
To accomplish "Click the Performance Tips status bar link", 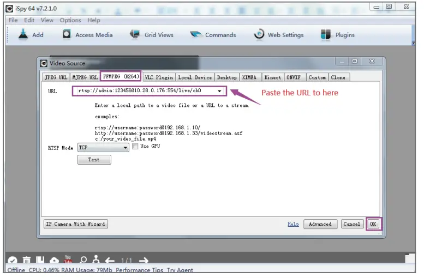I will 140,270.
